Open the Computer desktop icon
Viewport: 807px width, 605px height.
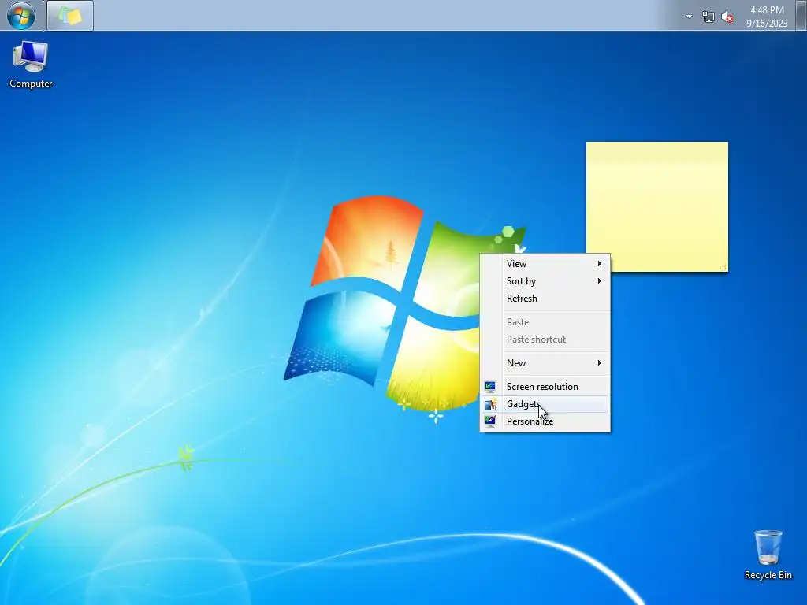click(x=31, y=65)
